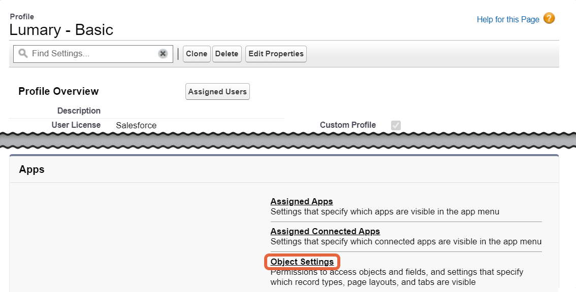Delete the Lumary - Basic profile
This screenshot has height=292, width=576.
tap(227, 54)
